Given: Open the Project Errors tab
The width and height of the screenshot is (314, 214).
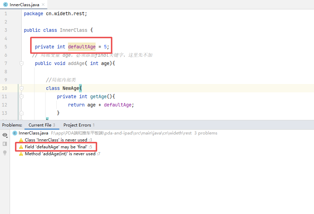Looking at the screenshot, I should (79, 125).
